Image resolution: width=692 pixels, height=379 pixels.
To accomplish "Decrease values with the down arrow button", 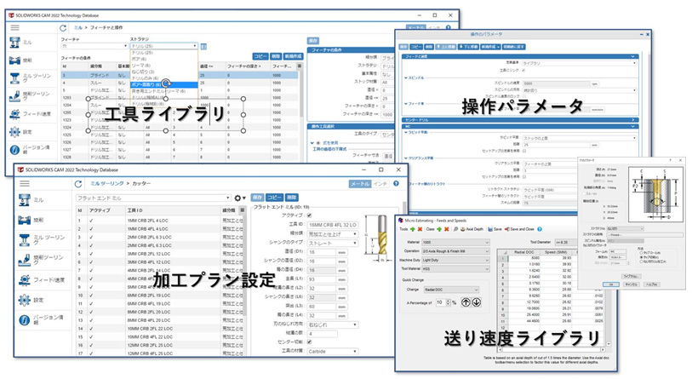I will (x=476, y=302).
